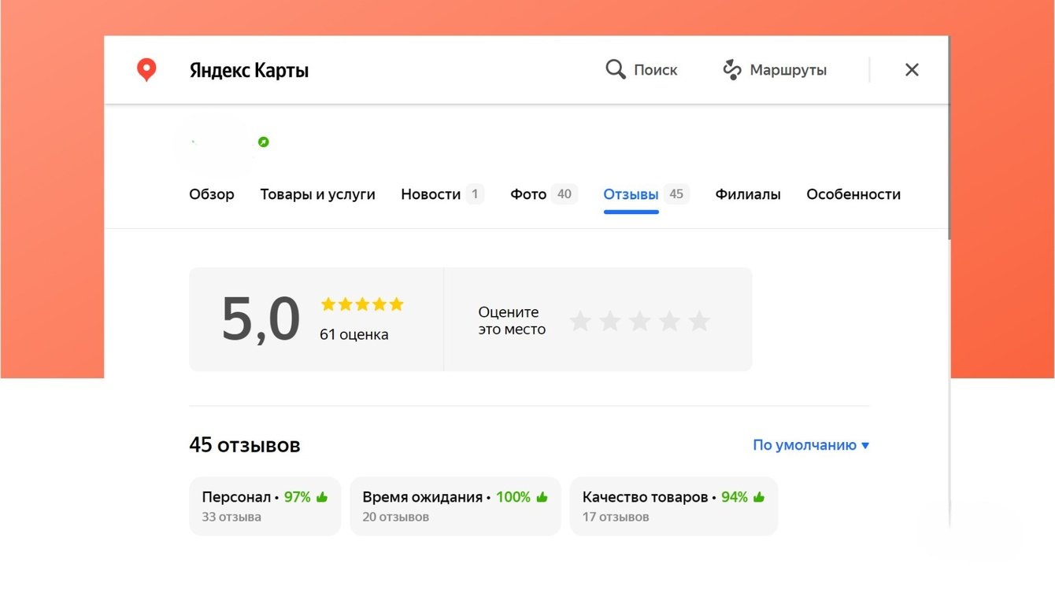Image resolution: width=1055 pixels, height=593 pixels.
Task: Open the "По умолчанию" sort dropdown
Action: 811,445
